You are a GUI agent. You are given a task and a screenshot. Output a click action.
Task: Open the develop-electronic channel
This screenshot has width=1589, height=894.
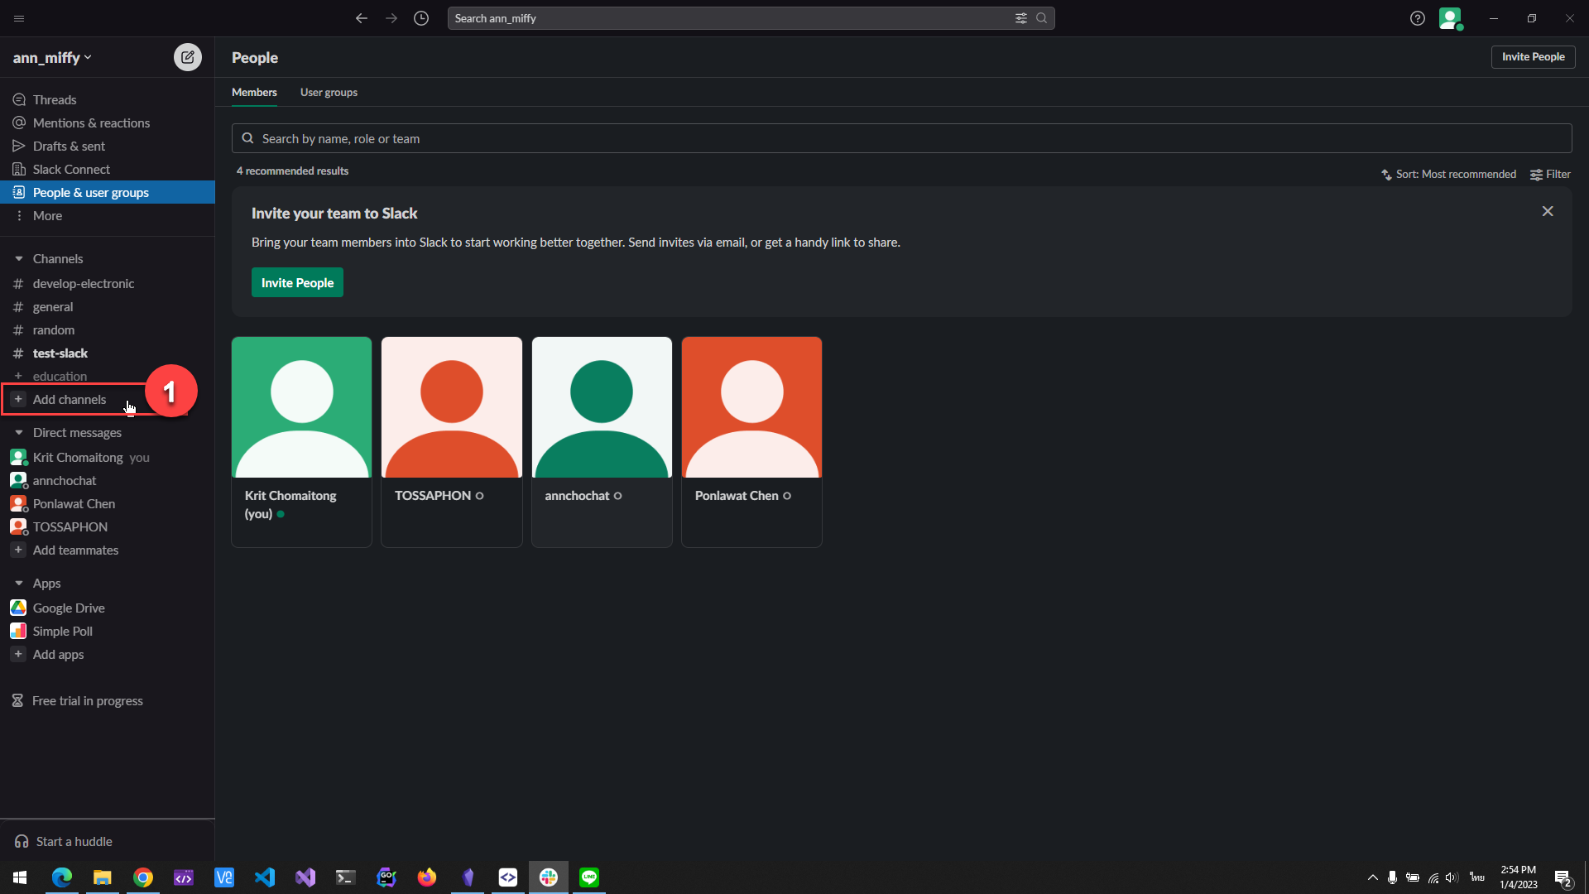pyautogui.click(x=108, y=283)
